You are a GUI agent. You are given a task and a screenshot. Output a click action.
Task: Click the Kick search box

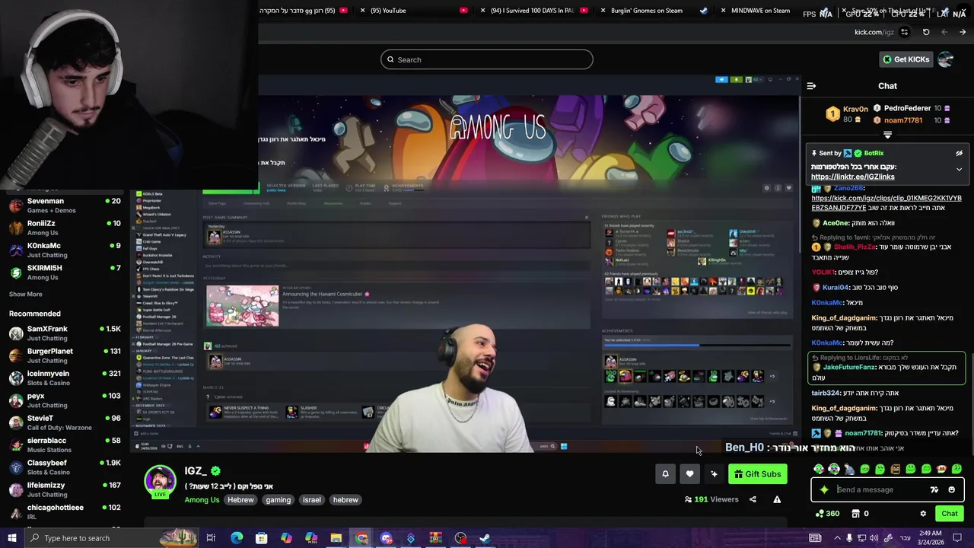(487, 59)
